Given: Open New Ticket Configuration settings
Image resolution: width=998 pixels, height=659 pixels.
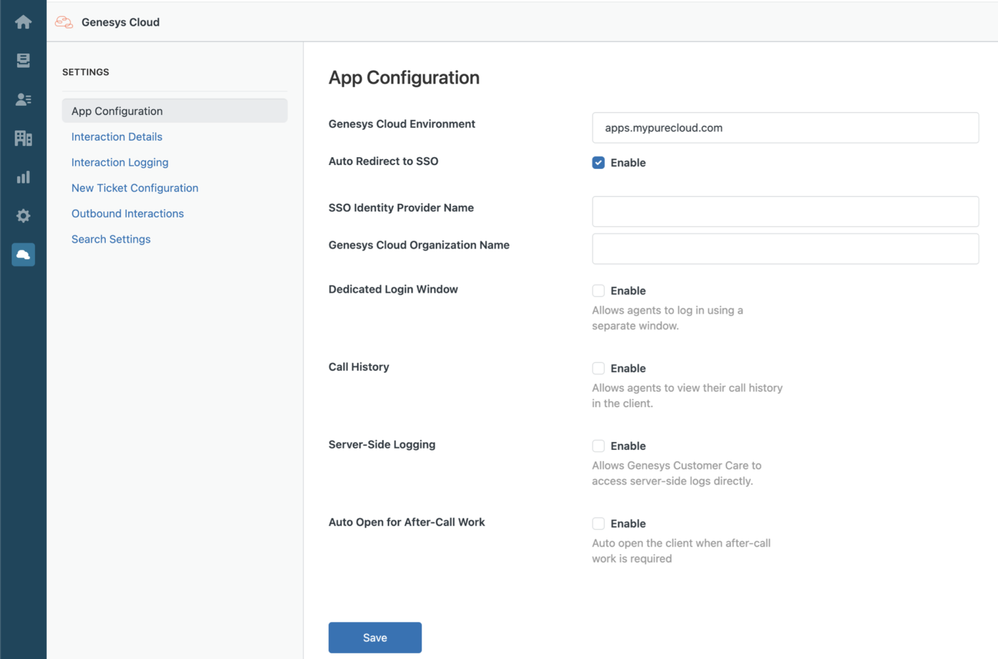Looking at the screenshot, I should pos(135,188).
